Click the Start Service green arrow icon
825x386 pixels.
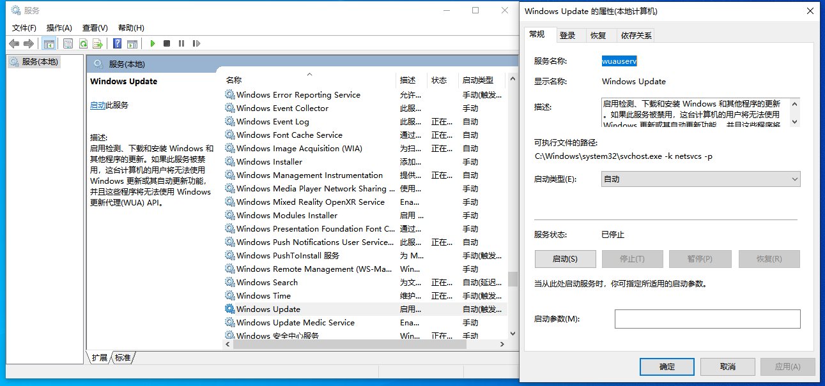(x=152, y=43)
